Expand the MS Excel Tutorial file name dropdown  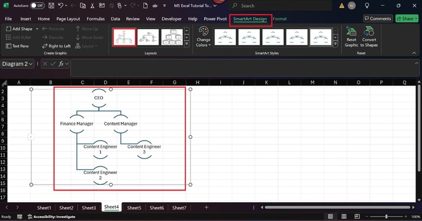pos(215,5)
